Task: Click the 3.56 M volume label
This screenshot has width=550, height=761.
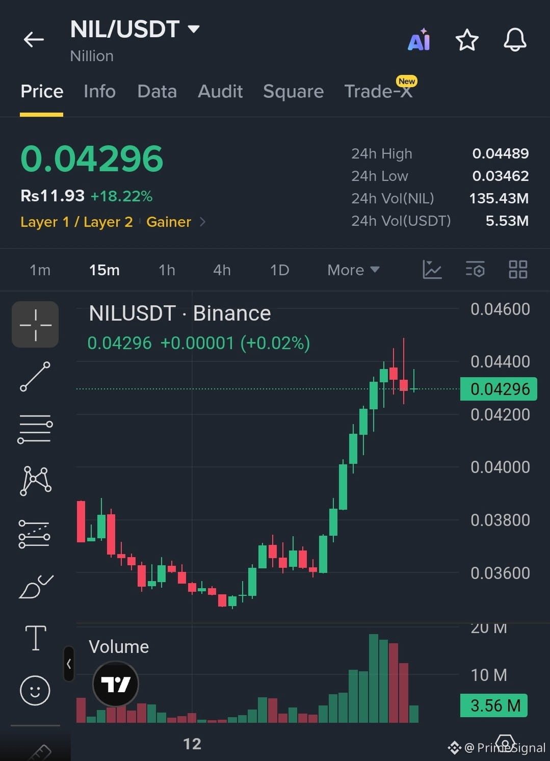Action: pyautogui.click(x=494, y=705)
